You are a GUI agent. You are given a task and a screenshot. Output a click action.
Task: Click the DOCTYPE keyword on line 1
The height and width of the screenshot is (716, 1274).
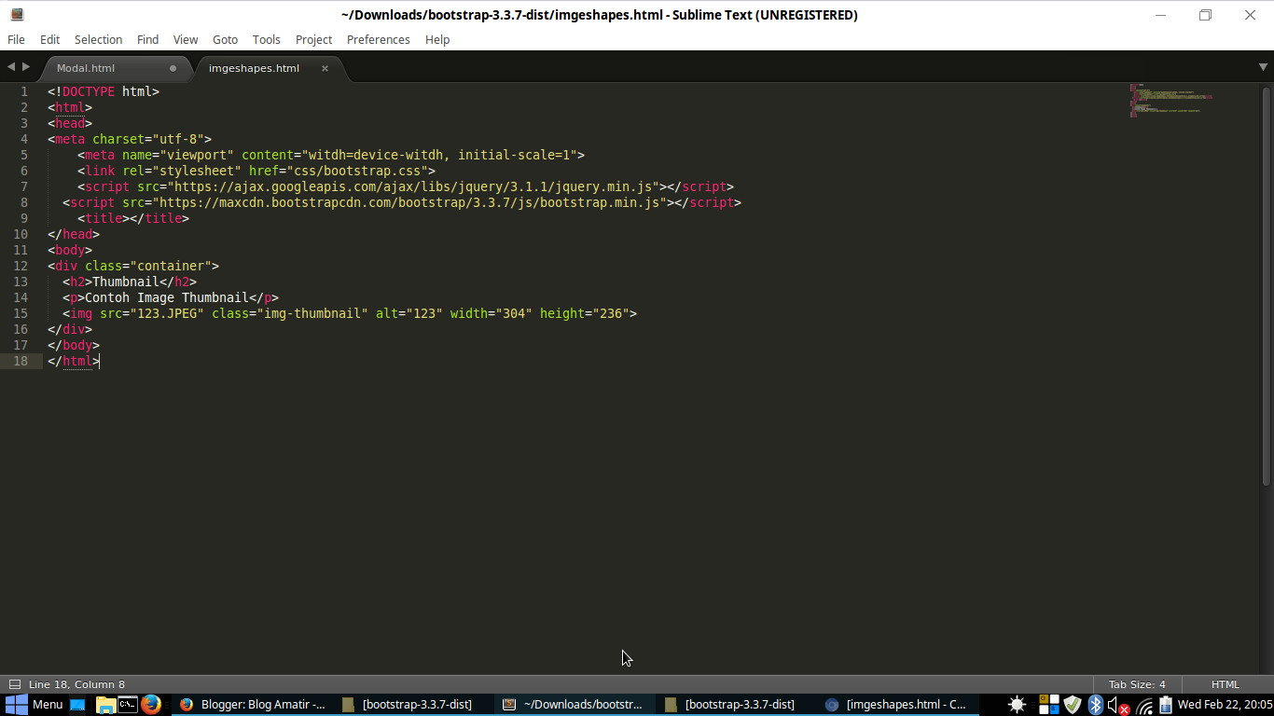pyautogui.click(x=89, y=91)
